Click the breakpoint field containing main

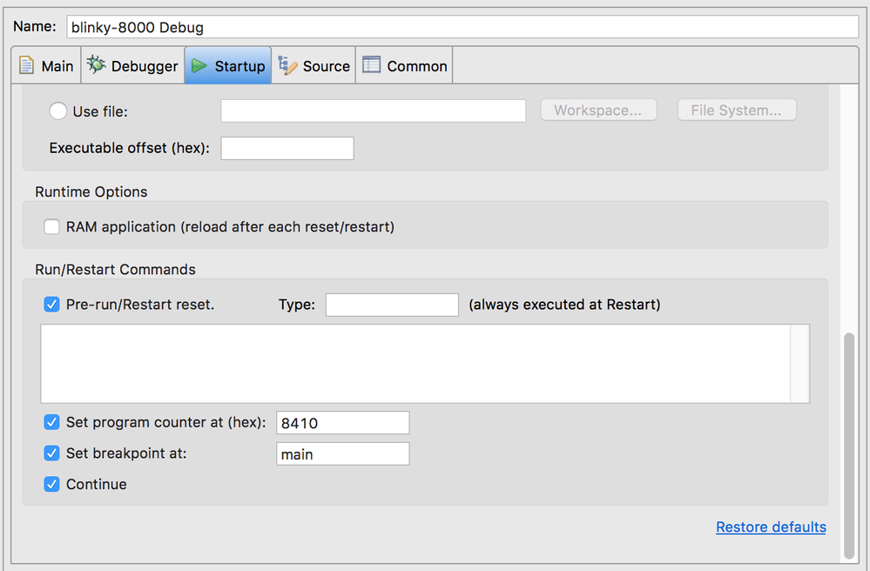(342, 453)
